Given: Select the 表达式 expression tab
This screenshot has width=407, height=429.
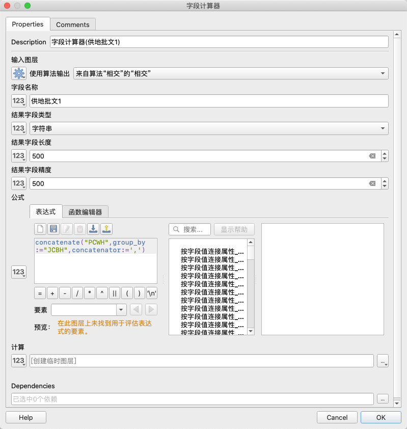Looking at the screenshot, I should pyautogui.click(x=46, y=211).
